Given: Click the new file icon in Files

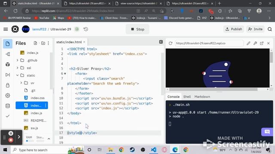Looking at the screenshot, I should pos(35,43).
